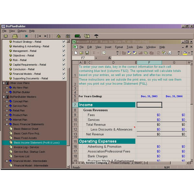Click the Fees cell for Dec. 31, 2003
Screen dimensions: 194x194
coord(149,115)
